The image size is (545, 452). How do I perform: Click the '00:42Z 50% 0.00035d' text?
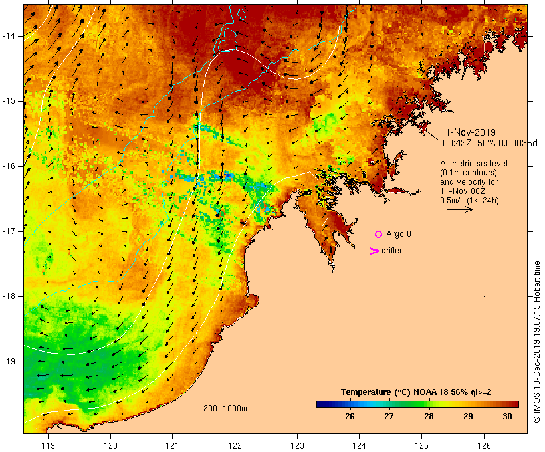click(490, 143)
